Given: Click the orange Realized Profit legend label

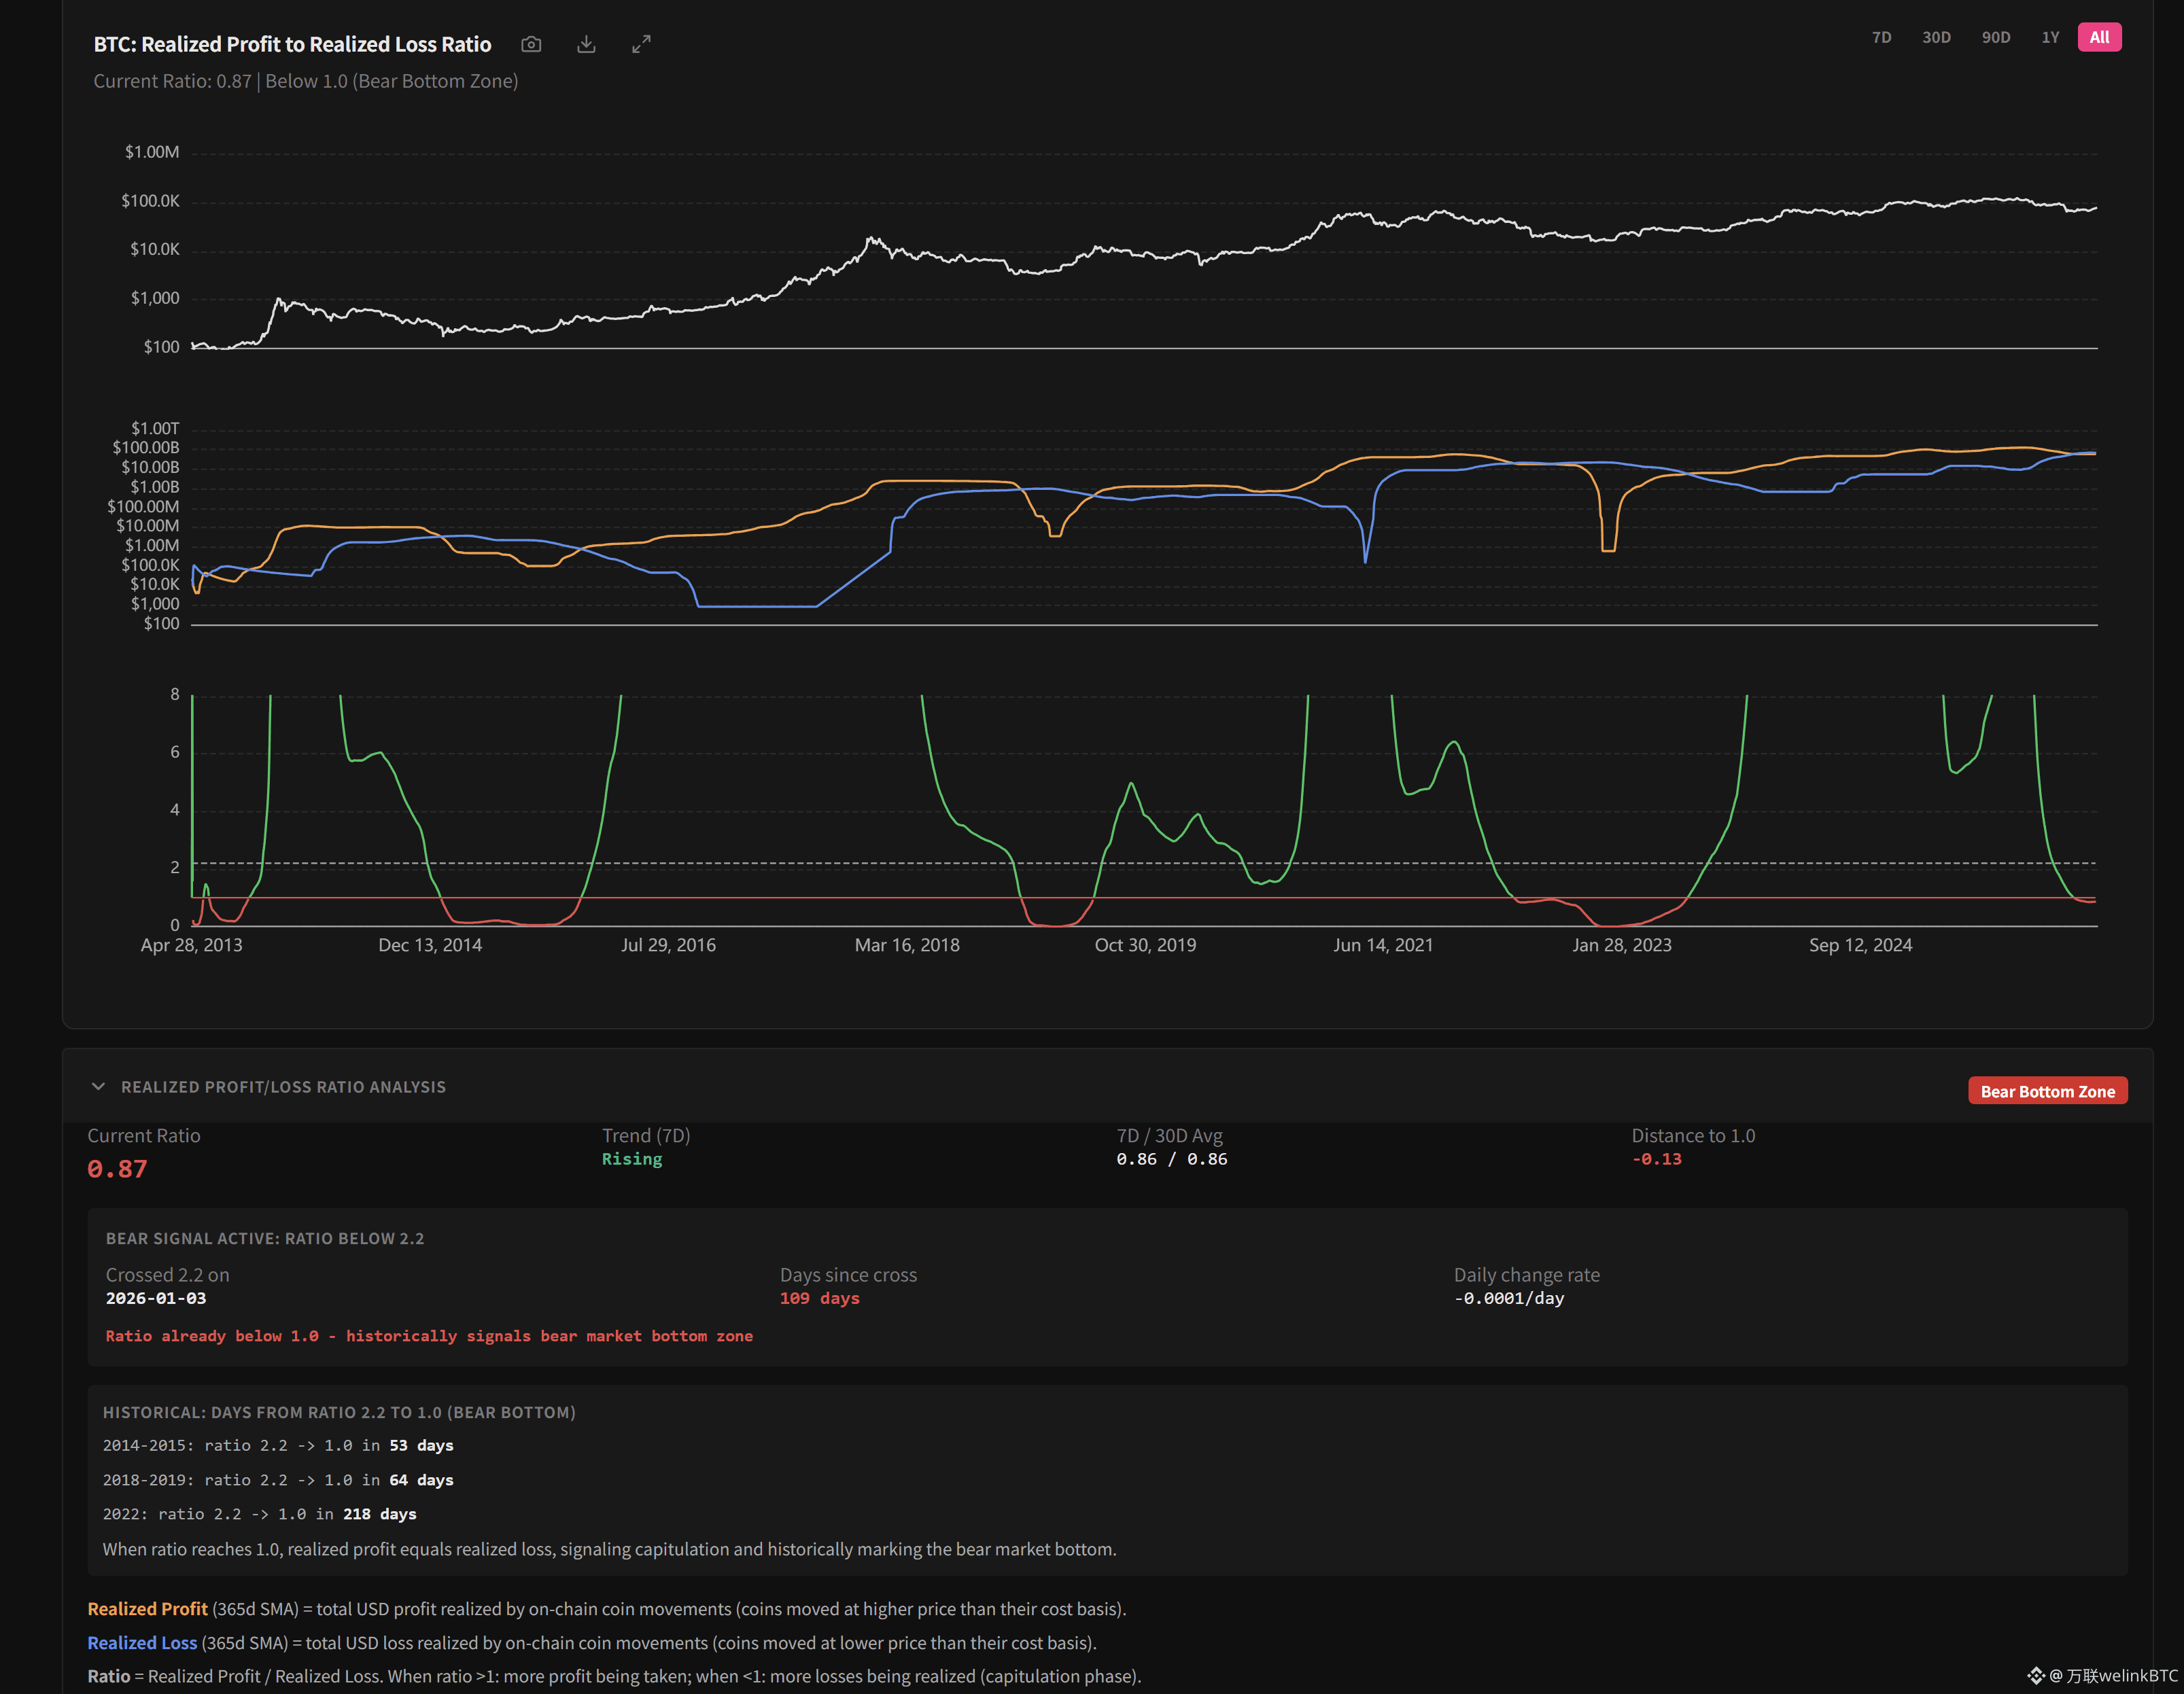Looking at the screenshot, I should coord(147,1609).
